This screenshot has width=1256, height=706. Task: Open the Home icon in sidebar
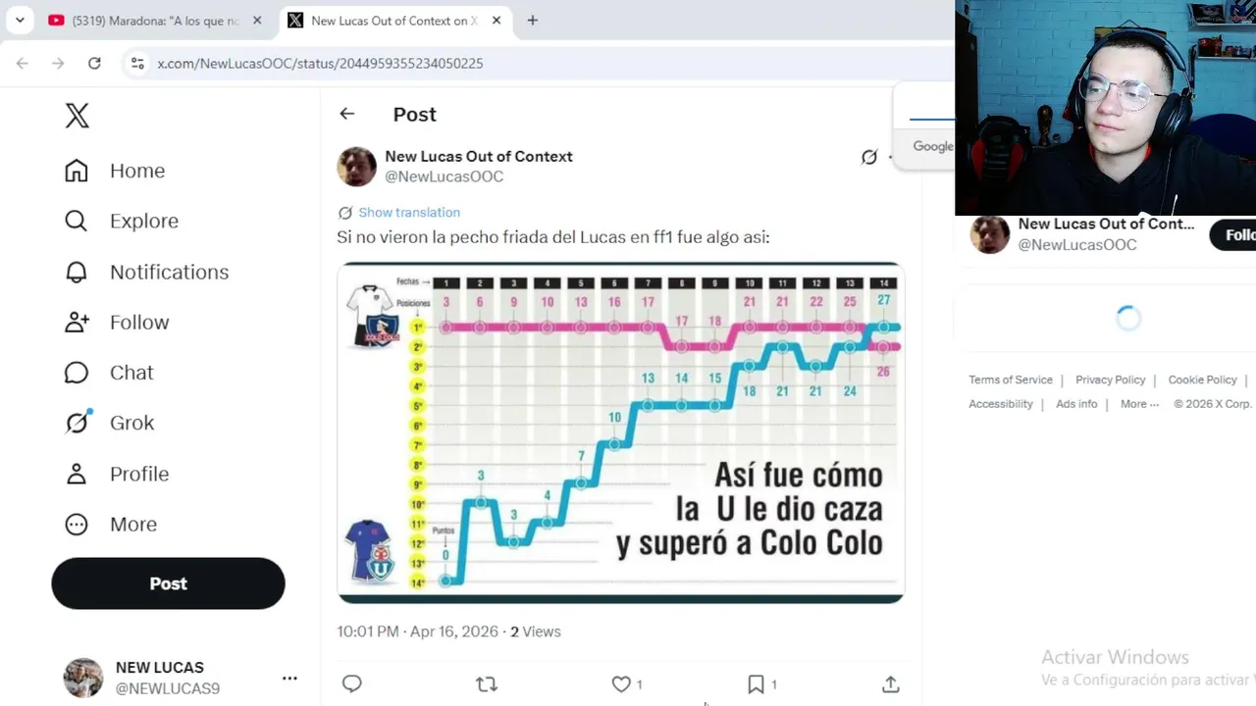tap(77, 171)
